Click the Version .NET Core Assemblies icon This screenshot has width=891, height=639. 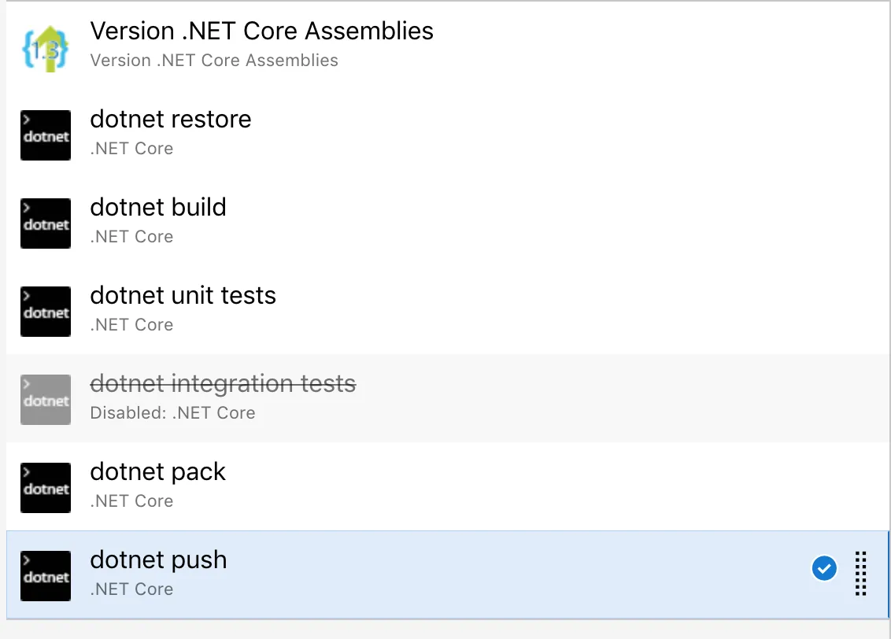pos(45,47)
